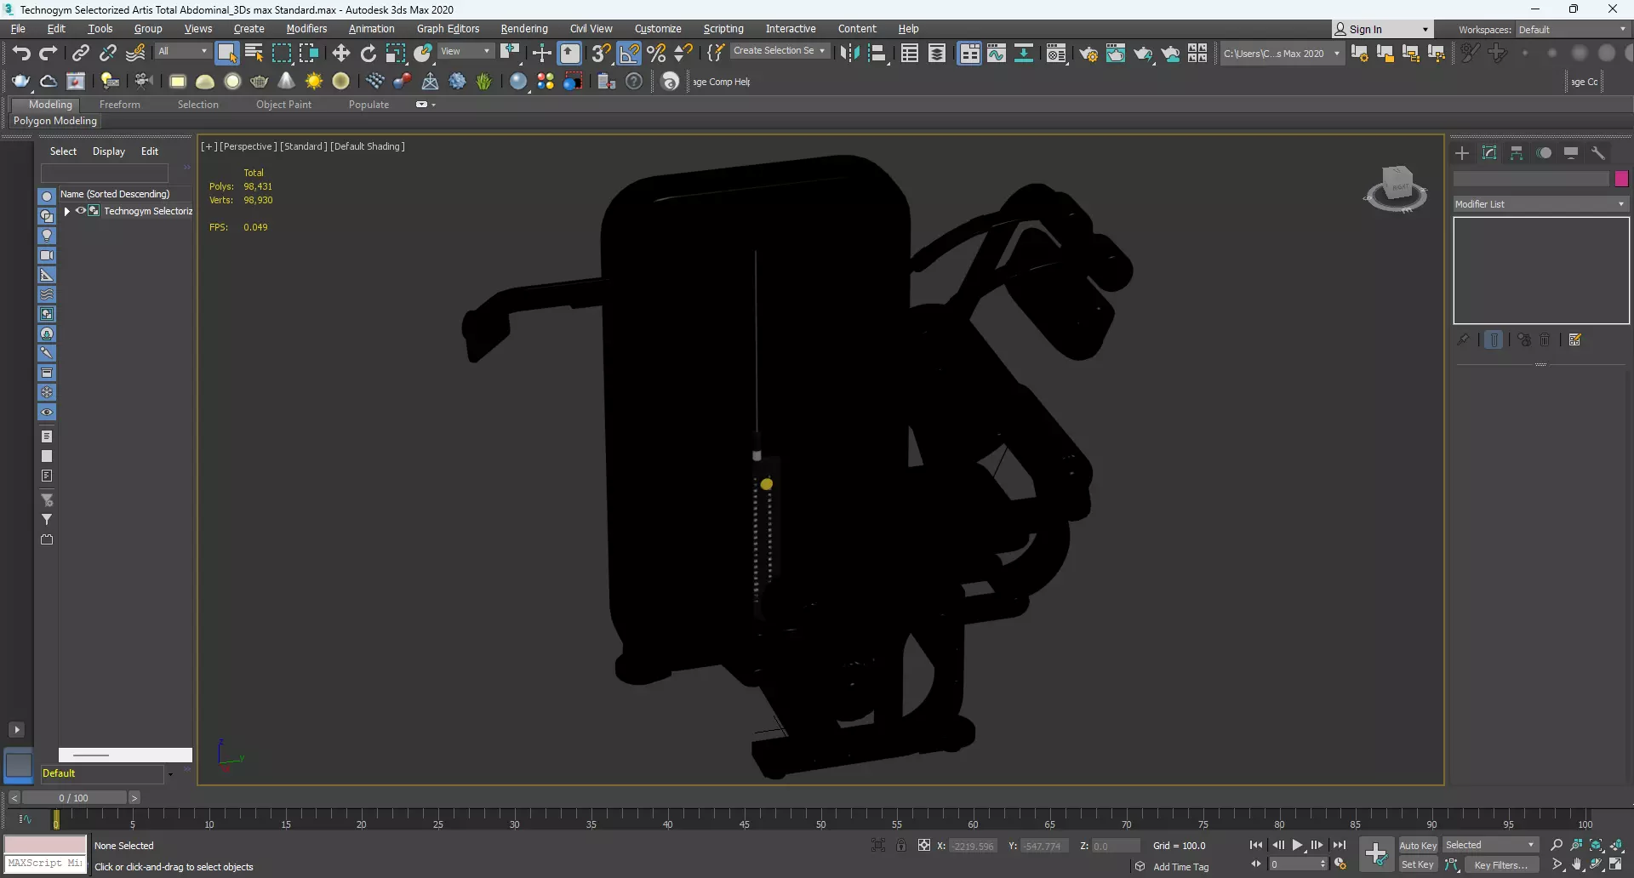The height and width of the screenshot is (878, 1634).
Task: Open the Modifier List dropdown
Action: click(x=1540, y=204)
